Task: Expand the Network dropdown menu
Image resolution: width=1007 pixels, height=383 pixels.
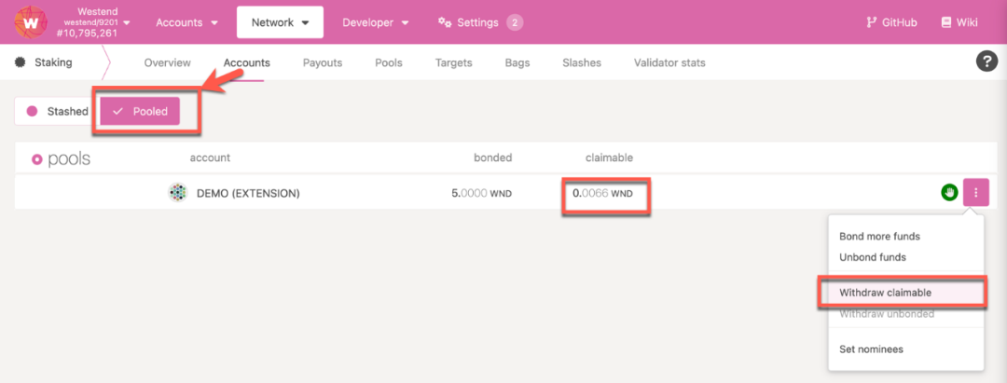Action: (x=280, y=22)
